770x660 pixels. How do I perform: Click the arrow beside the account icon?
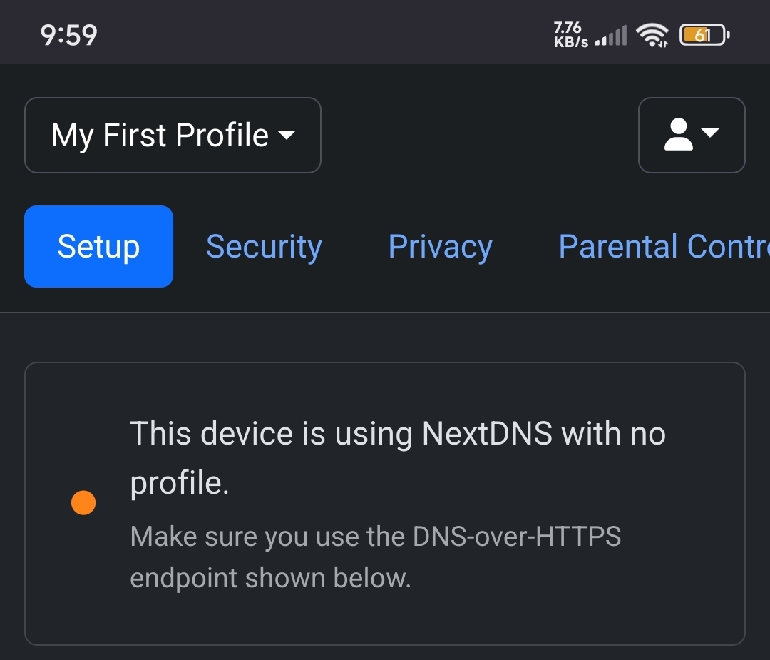pyautogui.click(x=710, y=132)
